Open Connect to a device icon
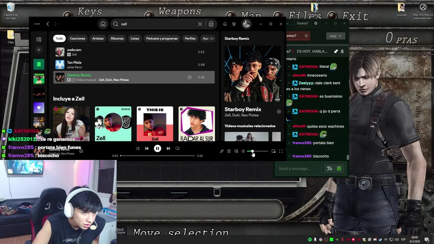 click(x=236, y=151)
